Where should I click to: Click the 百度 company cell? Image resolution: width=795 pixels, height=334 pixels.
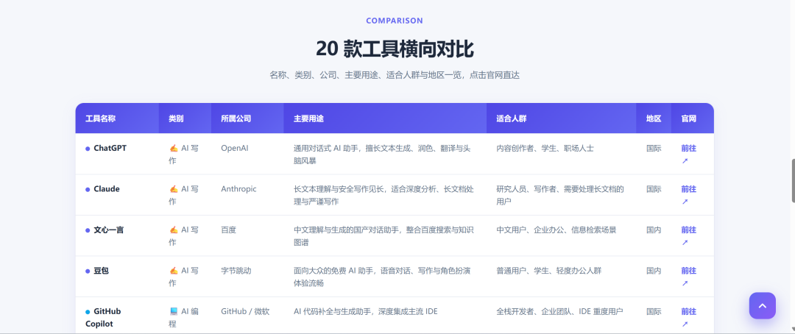point(228,230)
